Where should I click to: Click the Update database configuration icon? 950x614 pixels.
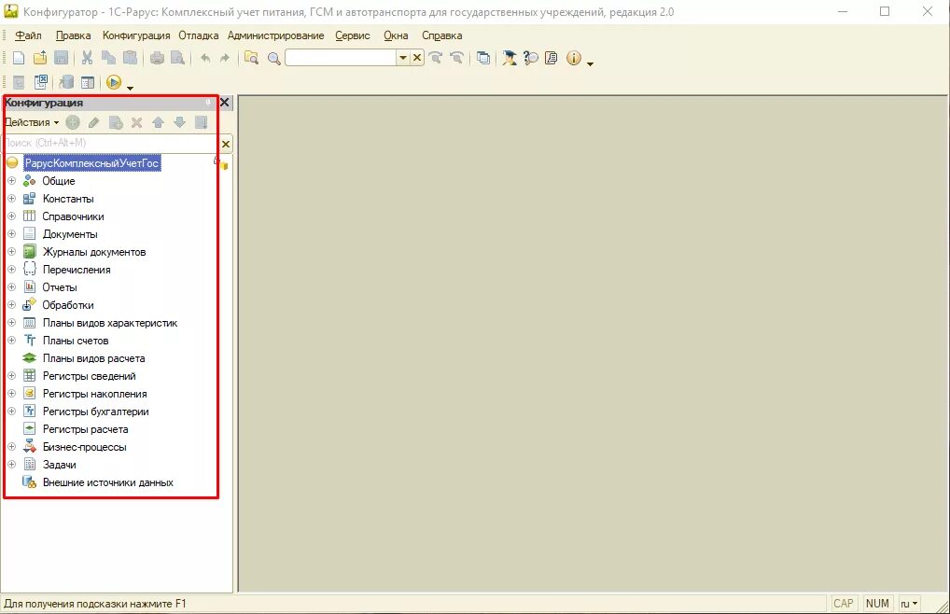tap(66, 82)
